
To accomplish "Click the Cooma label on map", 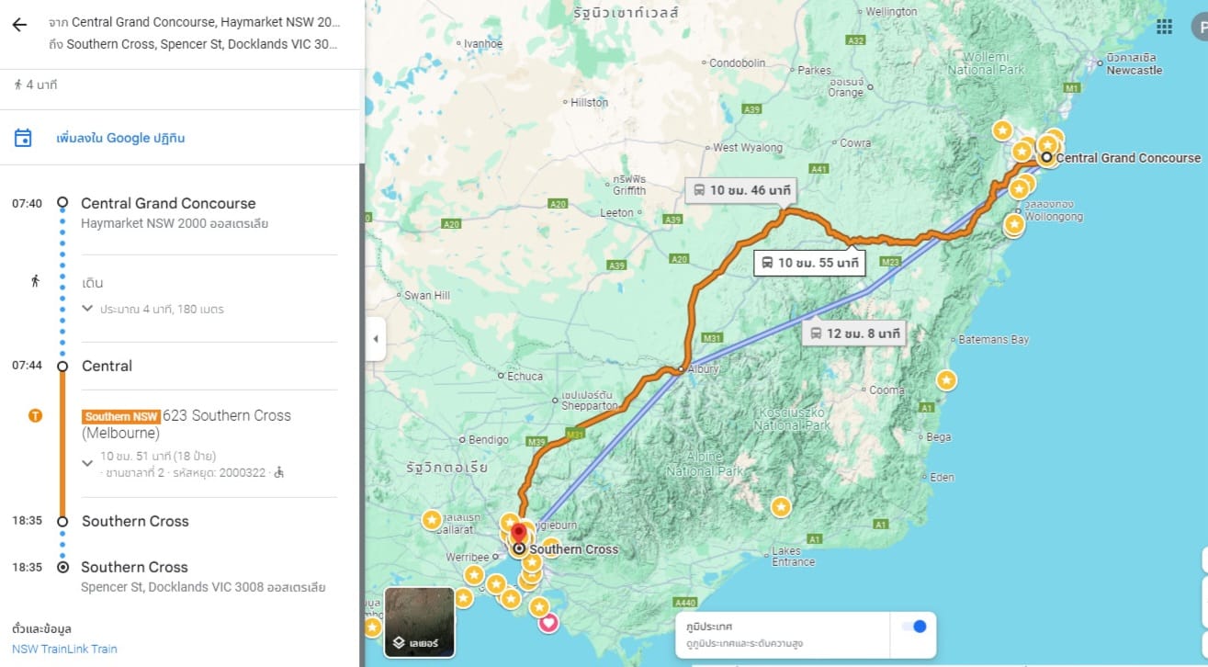I will pyautogui.click(x=886, y=390).
